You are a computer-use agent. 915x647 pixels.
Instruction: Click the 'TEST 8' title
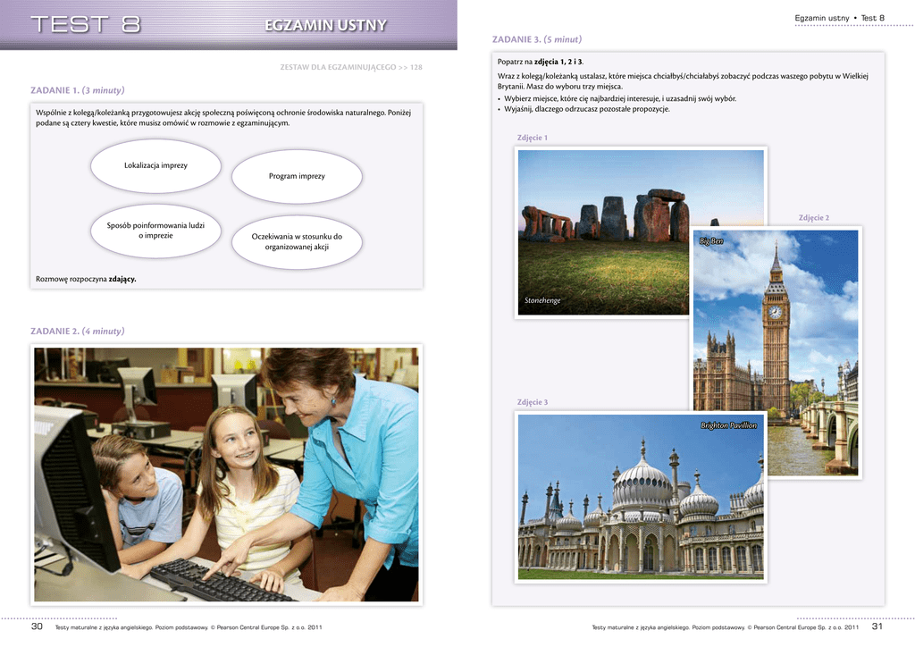coord(86,25)
